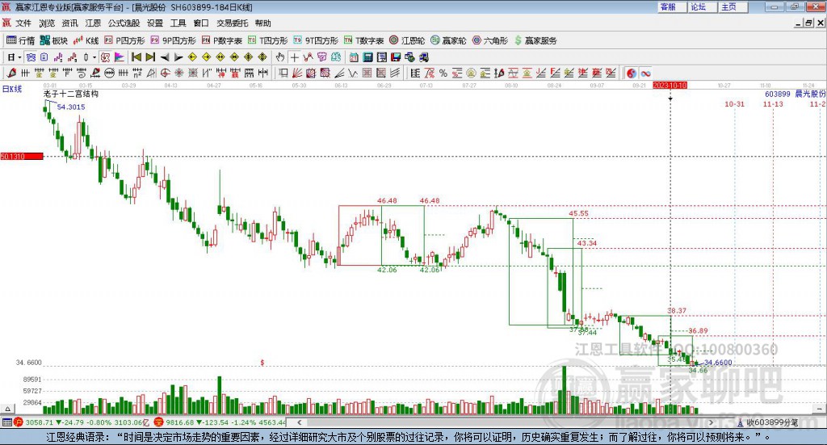
Task: Jump to first bar icon
Action: coord(136,57)
